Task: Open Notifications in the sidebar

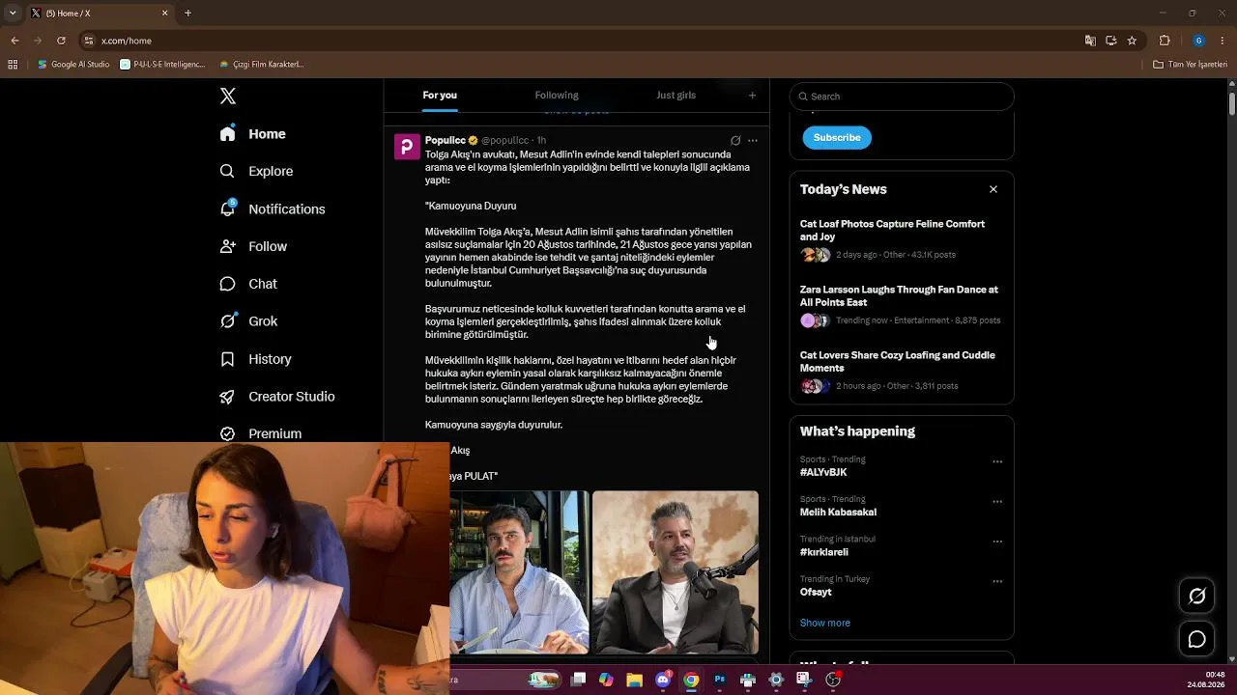Action: coord(273,208)
